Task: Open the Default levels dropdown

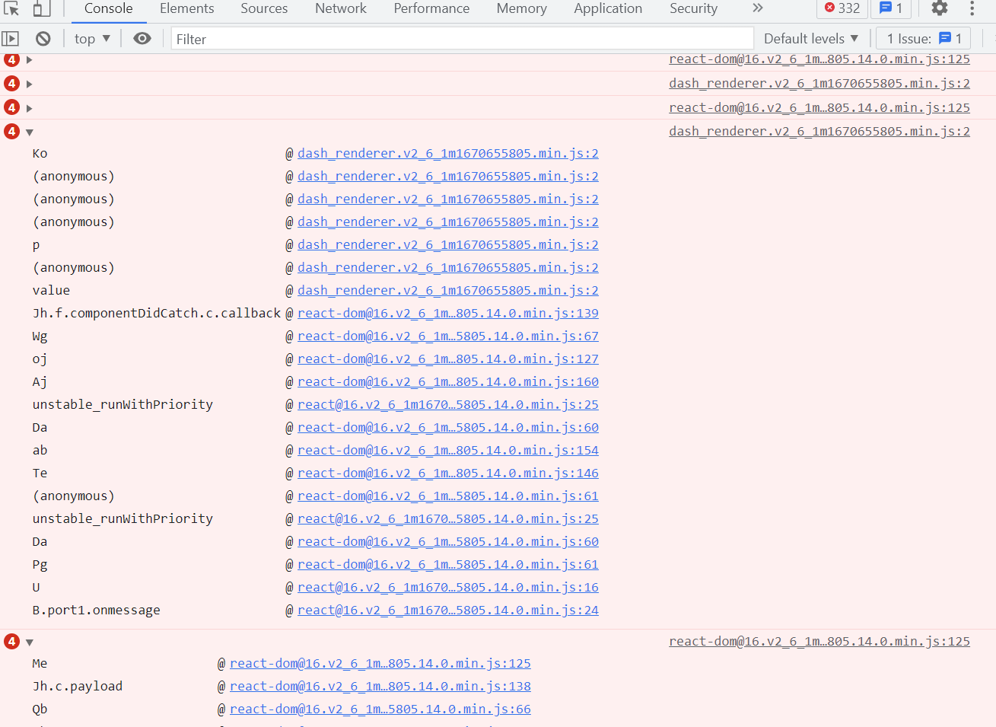Action: (x=811, y=39)
